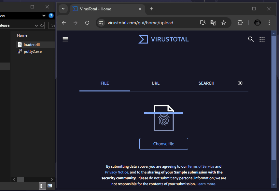This screenshot has width=279, height=191.
Task: Open tab search dropdown in Chrome
Action: pos(63,9)
